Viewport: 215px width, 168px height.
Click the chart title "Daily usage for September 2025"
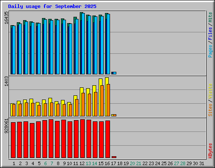pyautogui.click(x=52, y=6)
